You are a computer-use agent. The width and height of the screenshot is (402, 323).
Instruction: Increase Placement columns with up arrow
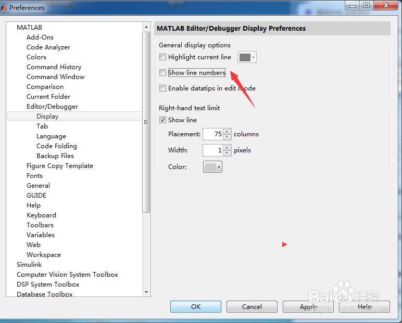227,132
